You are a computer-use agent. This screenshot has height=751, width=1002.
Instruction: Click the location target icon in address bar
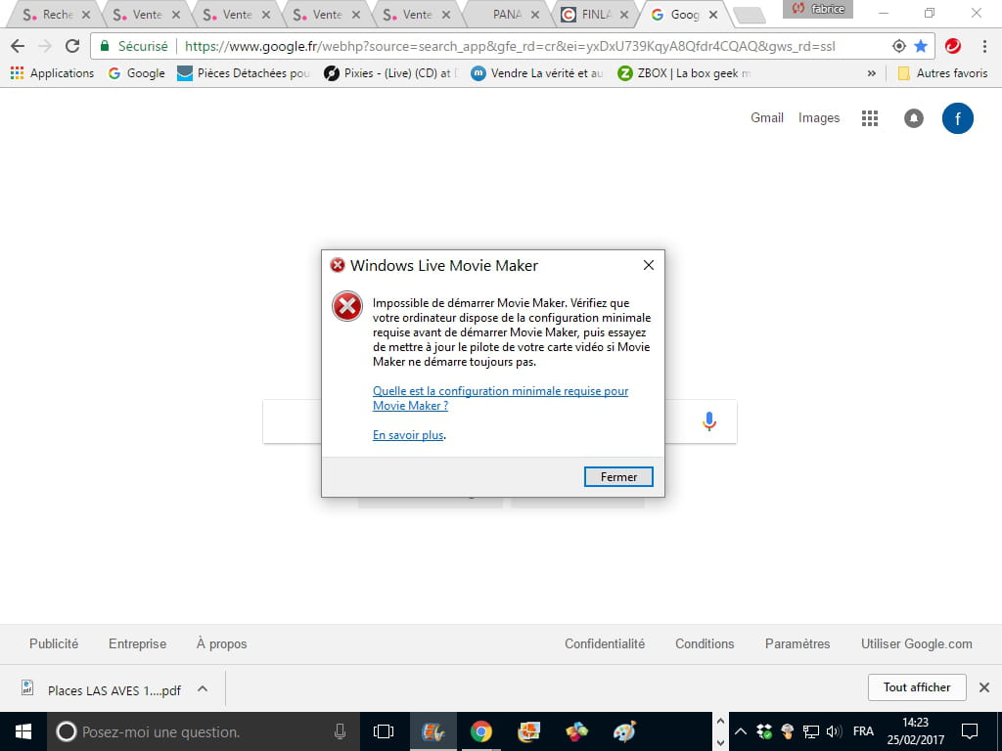pyautogui.click(x=898, y=46)
